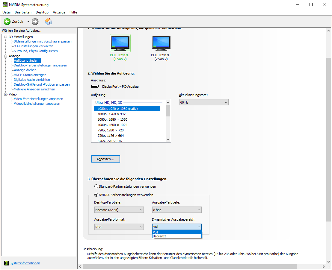
Task: Select resolution 1080p, 1920 × 1080 (nativ)
Action: coord(127,109)
